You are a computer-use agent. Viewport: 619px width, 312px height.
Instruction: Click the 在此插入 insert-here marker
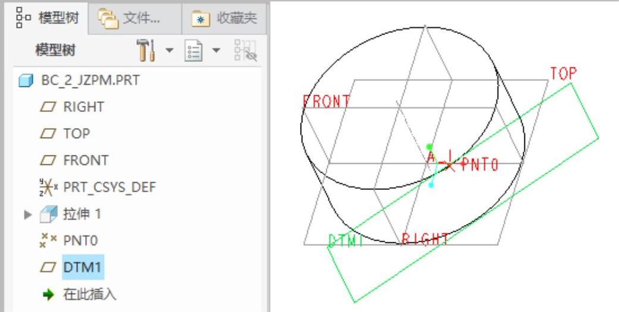click(x=90, y=295)
